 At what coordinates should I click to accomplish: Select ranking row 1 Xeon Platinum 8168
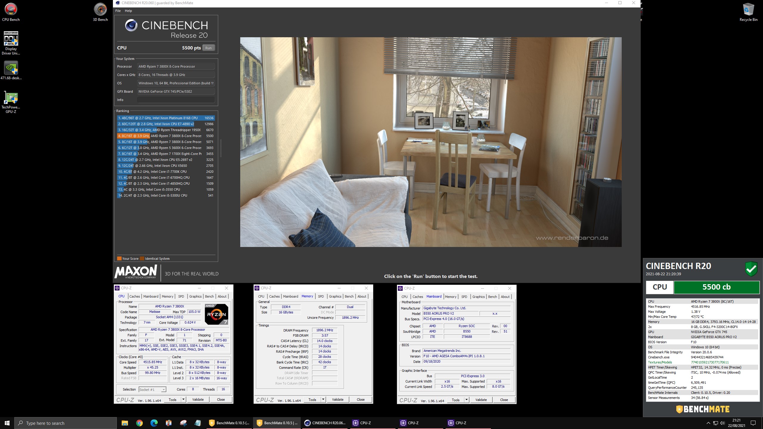[166, 118]
